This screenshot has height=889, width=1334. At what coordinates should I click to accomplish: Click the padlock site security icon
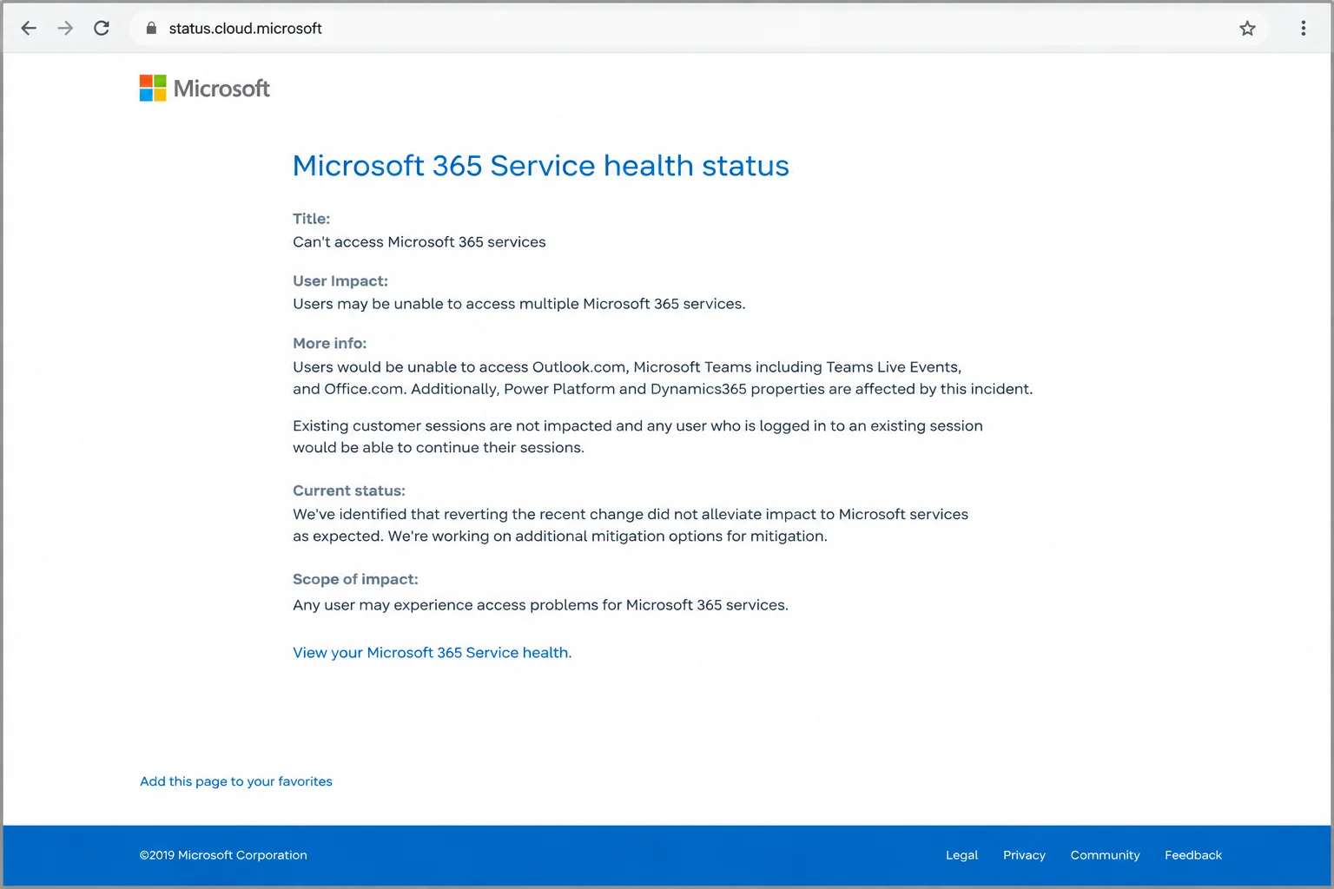coord(151,28)
